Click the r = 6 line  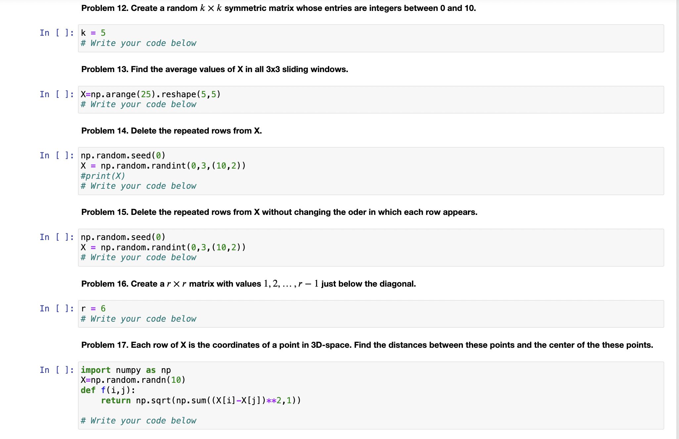[x=93, y=308]
